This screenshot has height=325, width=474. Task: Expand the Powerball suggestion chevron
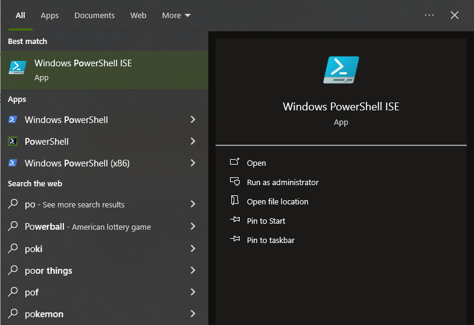pyautogui.click(x=193, y=226)
